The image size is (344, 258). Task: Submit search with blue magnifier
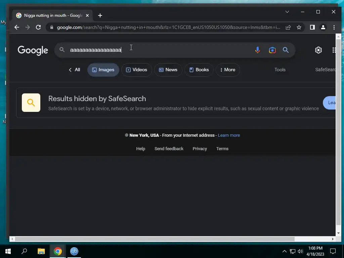point(286,50)
